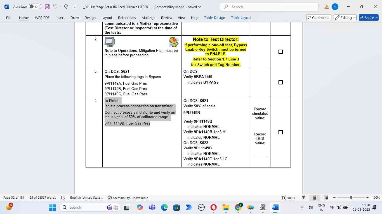382x214 pixels.
Task: Tick the checkbox in row 4
Action: pos(280,132)
